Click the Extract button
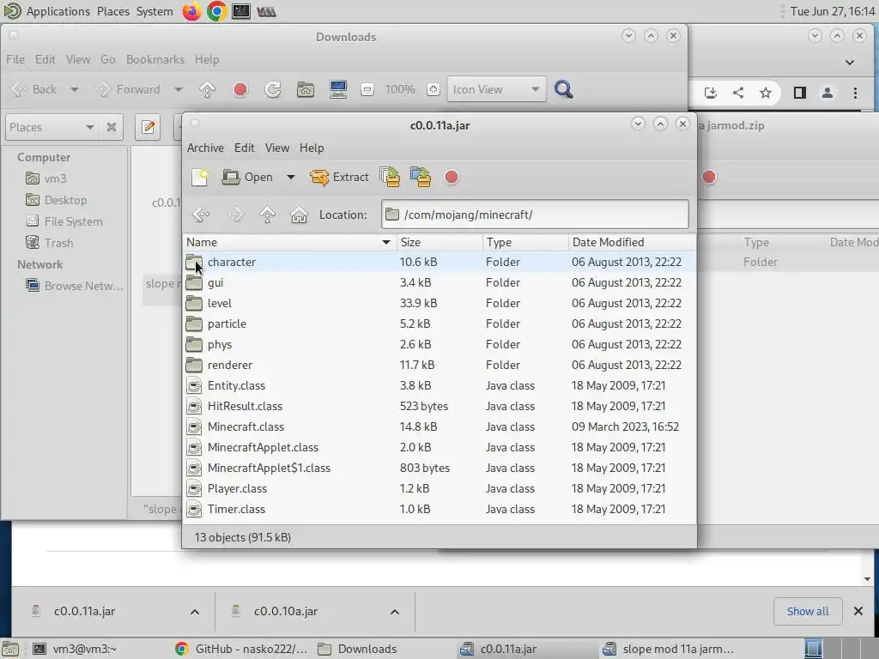This screenshot has height=659, width=879. coord(339,177)
